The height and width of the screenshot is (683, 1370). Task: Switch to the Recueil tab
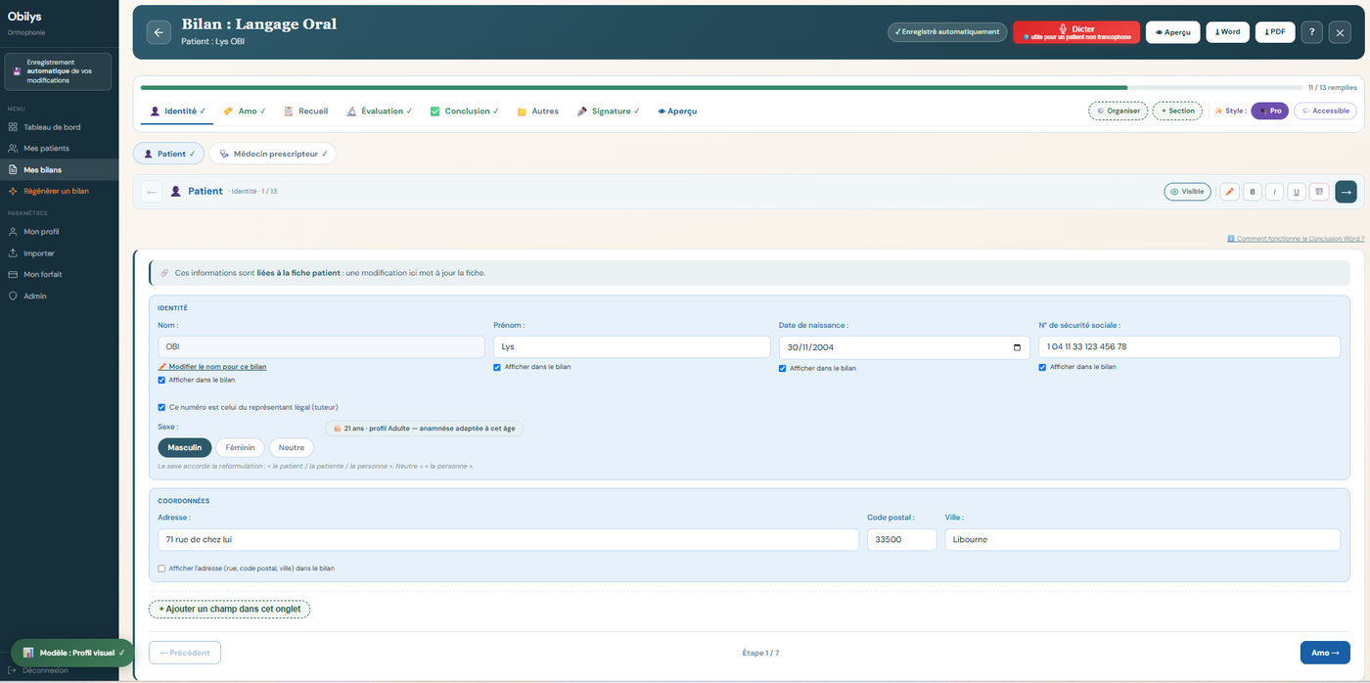306,112
